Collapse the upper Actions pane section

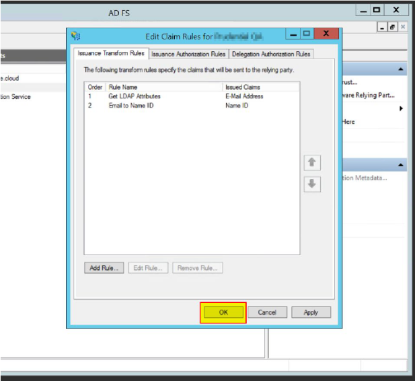pyautogui.click(x=402, y=70)
